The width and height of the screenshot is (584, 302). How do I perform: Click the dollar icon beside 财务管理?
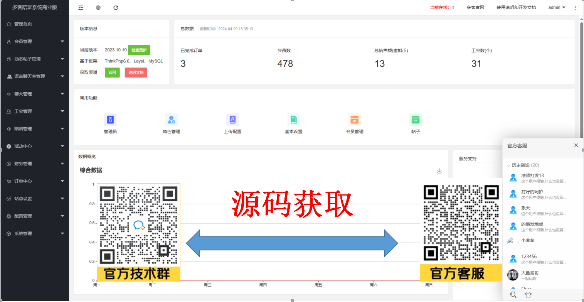pyautogui.click(x=9, y=164)
